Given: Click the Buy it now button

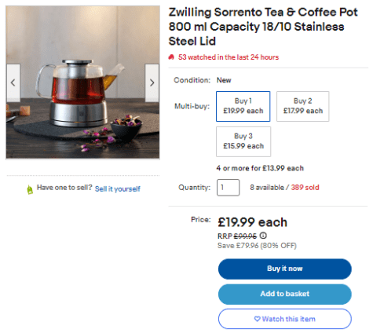Looking at the screenshot, I should 285,269.
